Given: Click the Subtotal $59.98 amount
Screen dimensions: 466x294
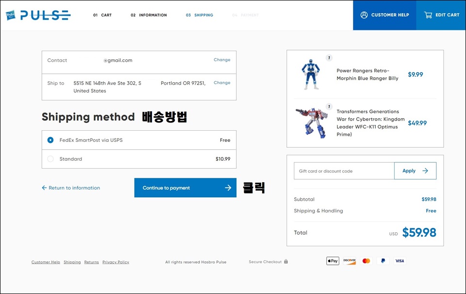Looking at the screenshot, I should pos(429,199).
